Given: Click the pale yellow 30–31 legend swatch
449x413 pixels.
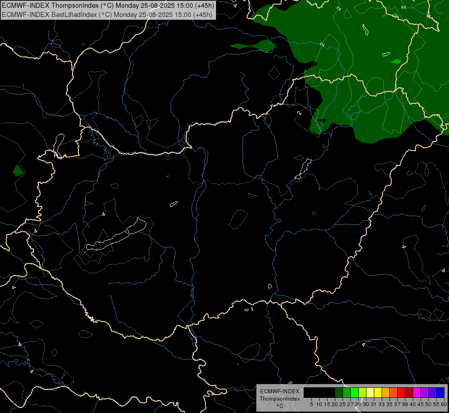Looking at the screenshot, I should coord(370,392).
